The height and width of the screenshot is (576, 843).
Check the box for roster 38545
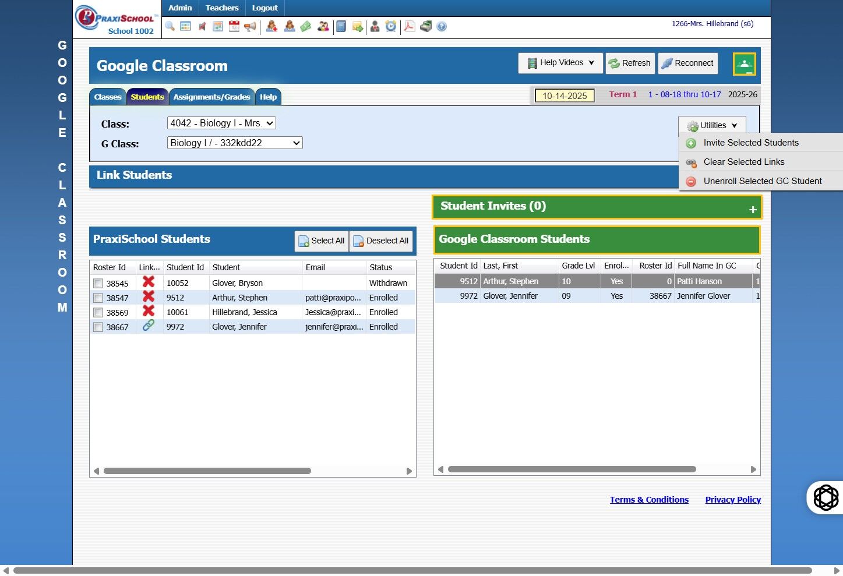[x=98, y=284]
